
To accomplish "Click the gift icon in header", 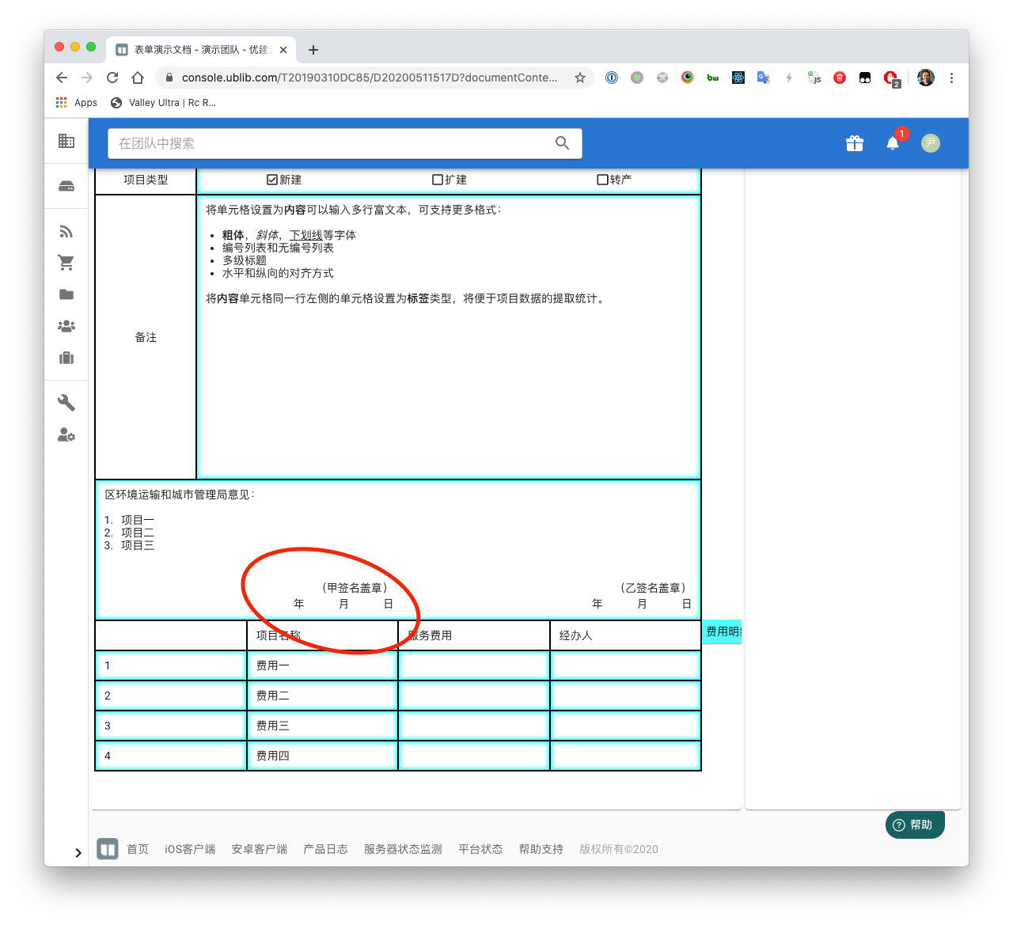I will coord(854,143).
